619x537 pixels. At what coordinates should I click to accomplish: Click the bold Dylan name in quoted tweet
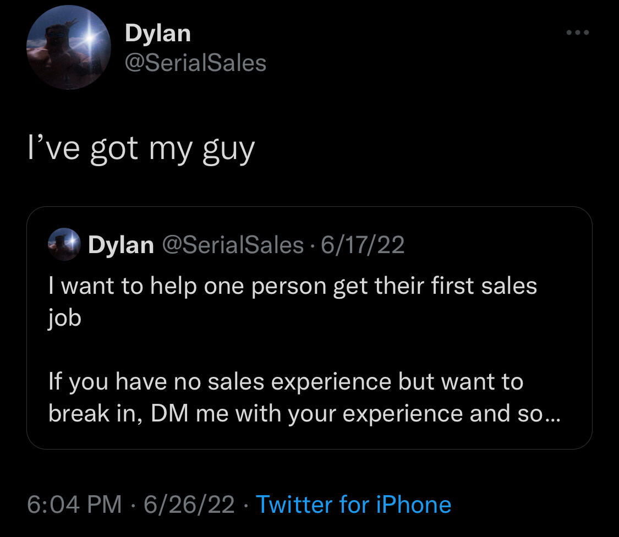[121, 245]
